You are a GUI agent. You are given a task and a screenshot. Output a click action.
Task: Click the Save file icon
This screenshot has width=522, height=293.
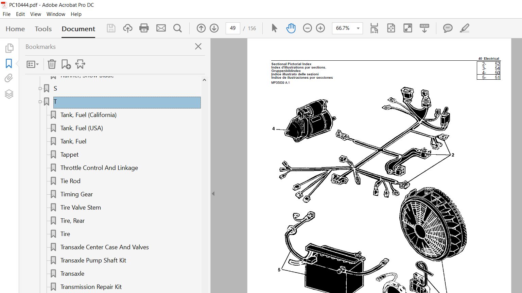(x=111, y=28)
